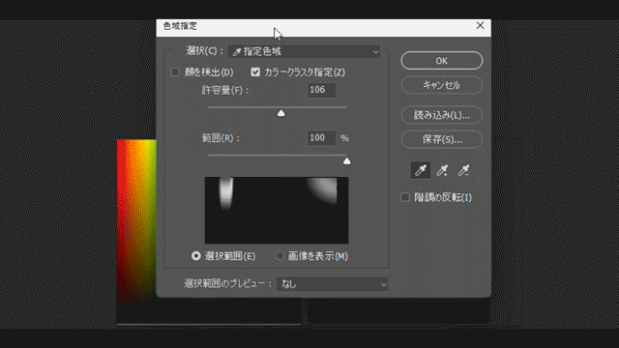619x348 pixels.
Task: Select 画像を表示 radio button
Action: (x=280, y=256)
